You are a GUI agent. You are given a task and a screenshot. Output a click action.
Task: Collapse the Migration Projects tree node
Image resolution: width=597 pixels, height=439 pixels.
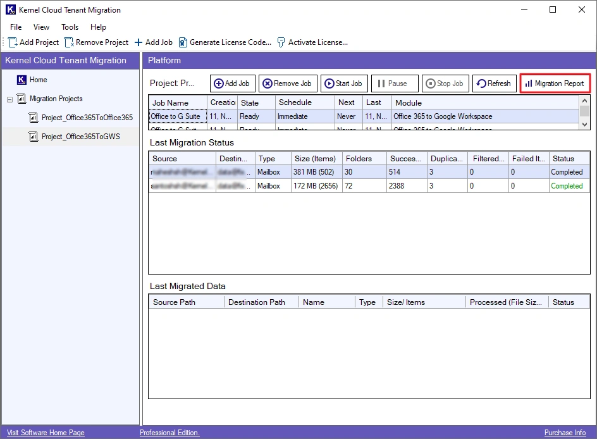click(x=10, y=99)
